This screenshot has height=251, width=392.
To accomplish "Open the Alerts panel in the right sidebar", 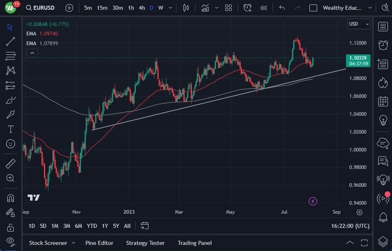I will tap(383, 45).
